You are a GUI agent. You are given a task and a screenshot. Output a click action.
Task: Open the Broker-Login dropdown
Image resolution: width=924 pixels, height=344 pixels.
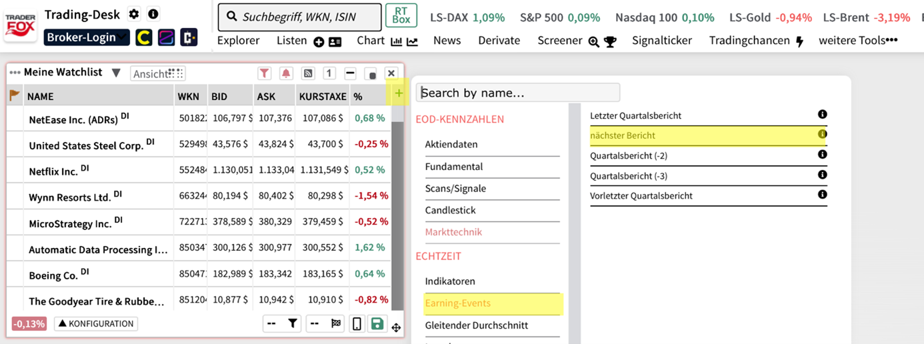click(x=87, y=37)
